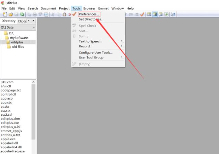219x154 pixels.
Task: Click the View in Browser toolbar icon
Action: 46,14
